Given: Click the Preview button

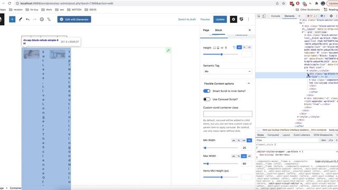Looking at the screenshot, I should coord(205,20).
